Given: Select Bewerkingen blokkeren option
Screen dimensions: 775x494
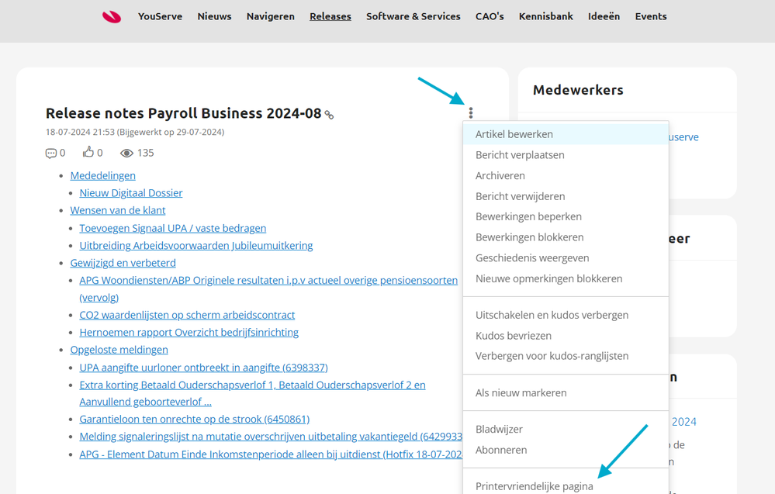Looking at the screenshot, I should tap(566, 237).
